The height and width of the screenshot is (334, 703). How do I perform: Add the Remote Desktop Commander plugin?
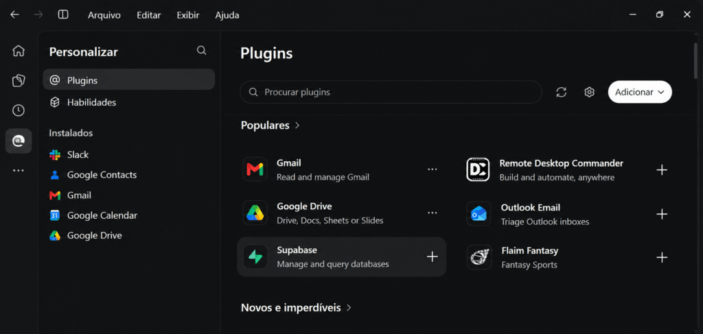point(662,169)
